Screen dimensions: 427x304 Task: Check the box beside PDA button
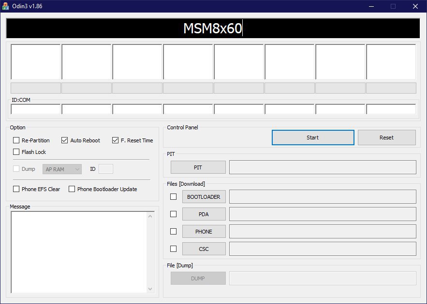click(173, 214)
